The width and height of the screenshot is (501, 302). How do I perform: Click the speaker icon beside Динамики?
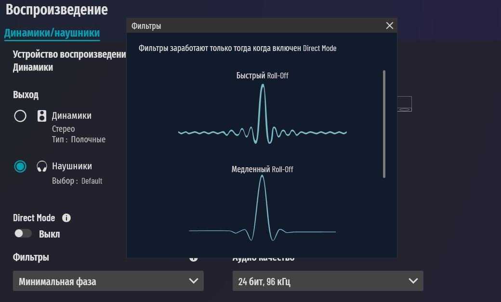coord(42,116)
